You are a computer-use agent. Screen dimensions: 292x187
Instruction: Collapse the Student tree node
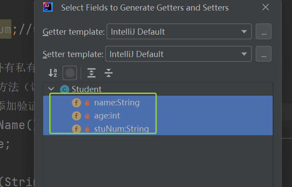coord(51,89)
